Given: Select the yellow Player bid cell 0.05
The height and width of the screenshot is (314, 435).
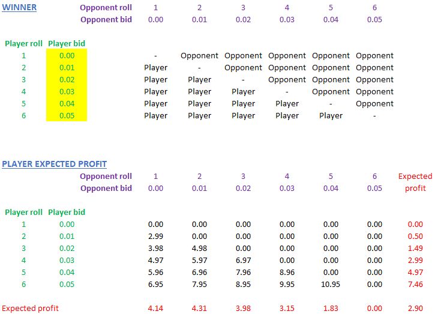Looking at the screenshot, I should tap(67, 115).
